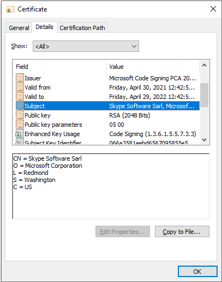Click the Public key field icon
Image resolution: width=222 pixels, height=282 pixels.
(20, 115)
